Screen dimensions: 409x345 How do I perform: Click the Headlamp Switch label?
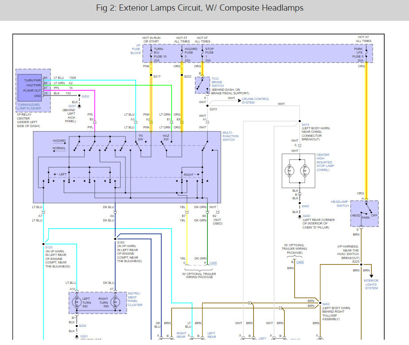click(x=339, y=204)
